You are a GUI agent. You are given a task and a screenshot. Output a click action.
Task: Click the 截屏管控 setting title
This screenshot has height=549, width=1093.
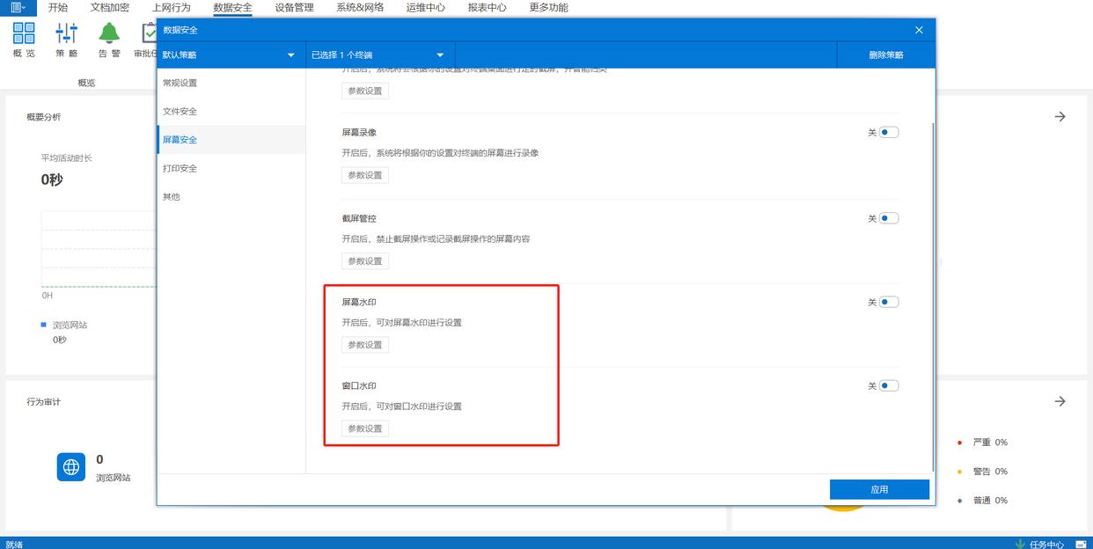359,218
